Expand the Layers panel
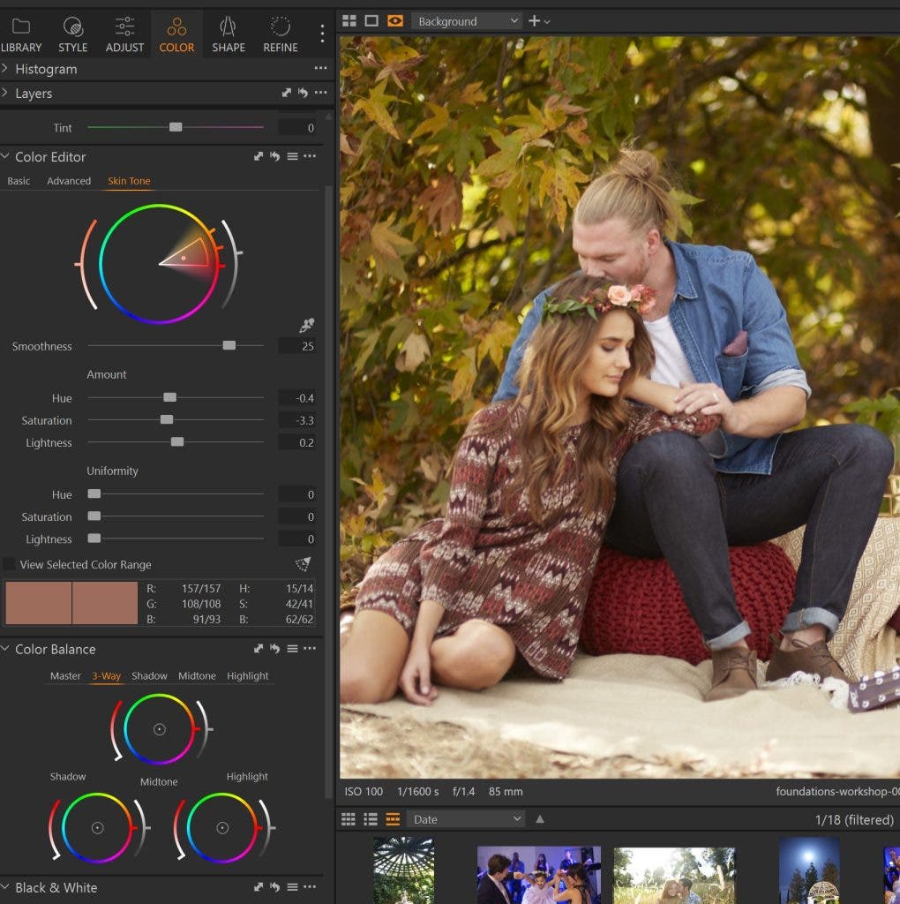Viewport: 900px width, 904px height. (x=5, y=93)
